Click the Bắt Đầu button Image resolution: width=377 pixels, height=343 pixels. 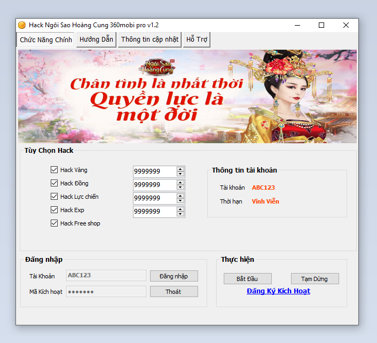coord(247,279)
